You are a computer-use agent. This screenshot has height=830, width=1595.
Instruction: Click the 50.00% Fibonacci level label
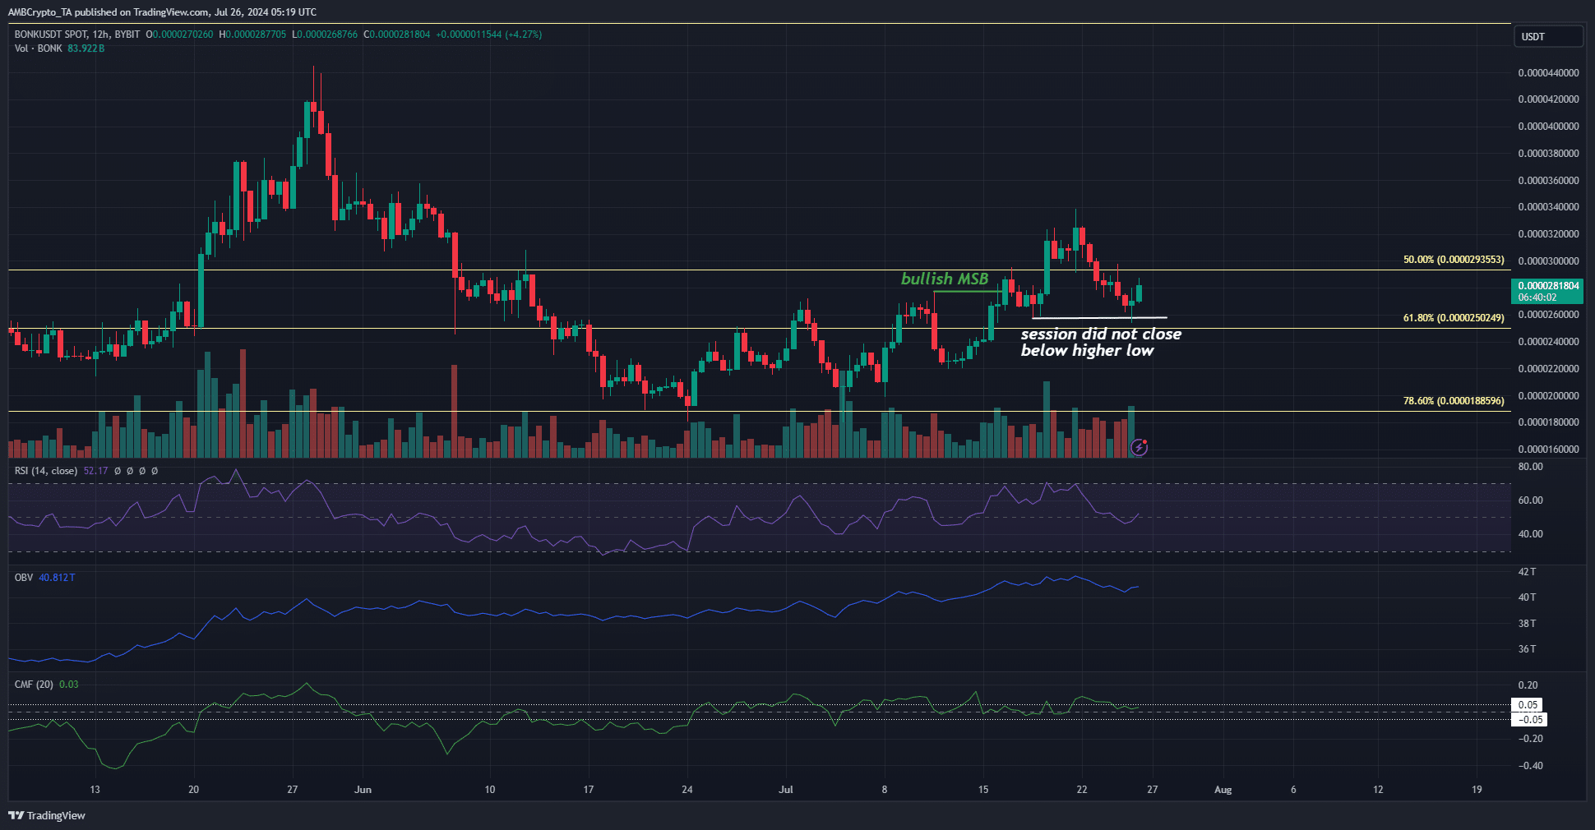point(1454,260)
